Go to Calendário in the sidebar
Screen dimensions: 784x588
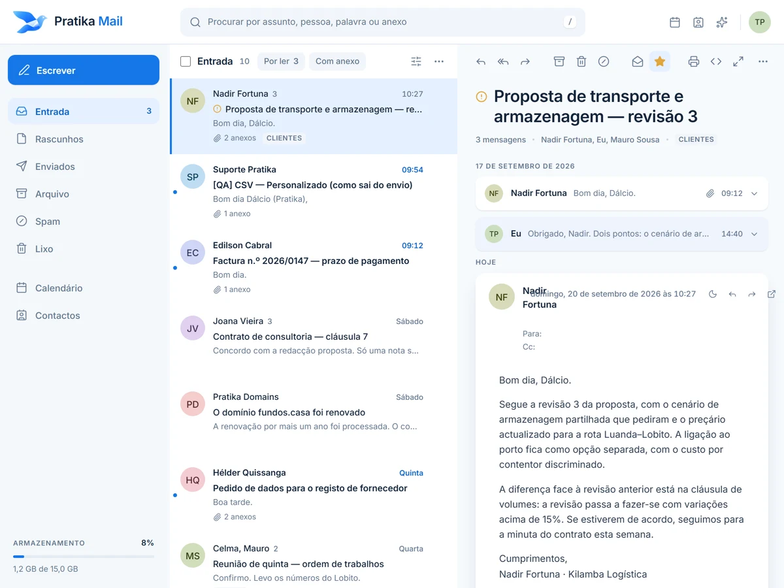pos(84,288)
